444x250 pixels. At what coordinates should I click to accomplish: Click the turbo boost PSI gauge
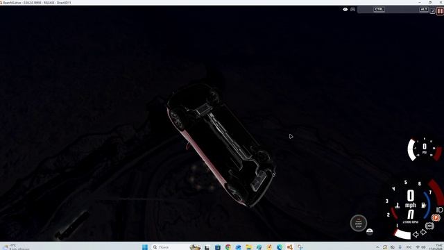click(x=424, y=149)
